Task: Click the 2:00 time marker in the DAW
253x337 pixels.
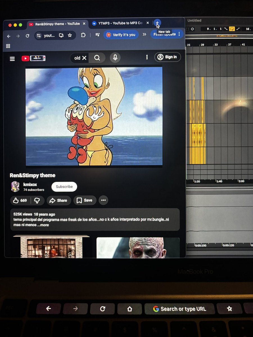Action: click(x=241, y=181)
